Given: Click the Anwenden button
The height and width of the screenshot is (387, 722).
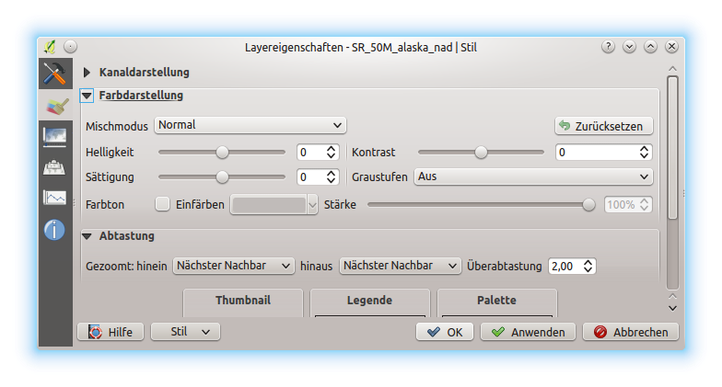Looking at the screenshot, I should [528, 332].
